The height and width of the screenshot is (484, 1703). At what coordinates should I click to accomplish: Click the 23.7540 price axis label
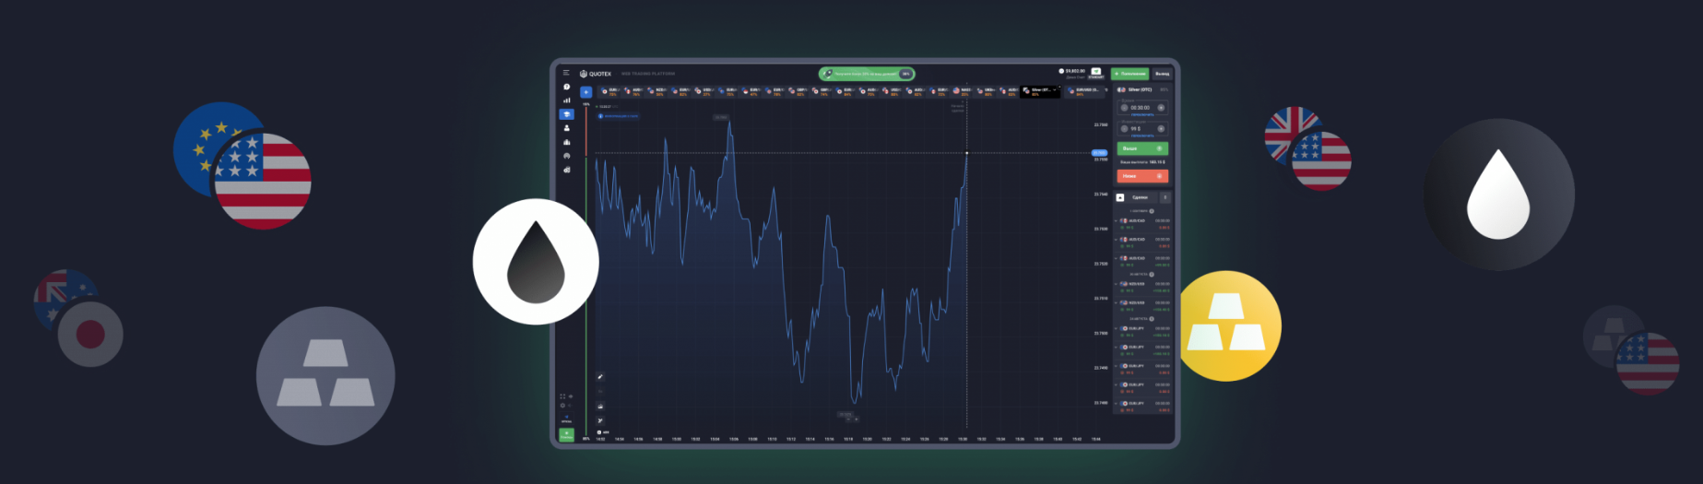1101,195
